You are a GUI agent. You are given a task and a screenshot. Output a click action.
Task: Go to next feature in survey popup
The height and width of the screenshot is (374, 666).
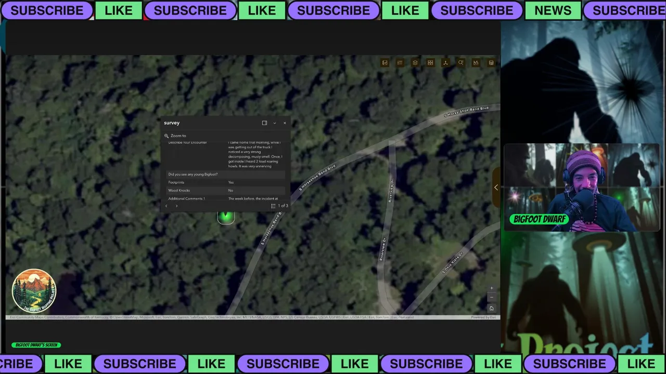(176, 206)
